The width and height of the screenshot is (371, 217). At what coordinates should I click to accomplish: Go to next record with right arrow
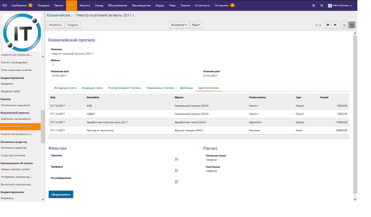[335, 25]
